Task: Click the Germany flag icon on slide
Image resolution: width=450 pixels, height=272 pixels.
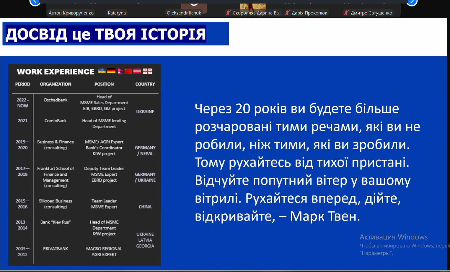Action: pos(111,71)
